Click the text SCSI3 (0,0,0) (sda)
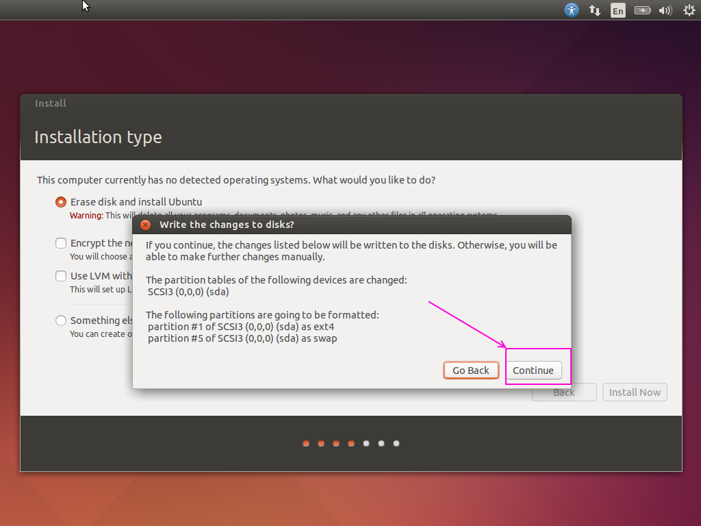Image resolution: width=701 pixels, height=526 pixels. click(188, 292)
